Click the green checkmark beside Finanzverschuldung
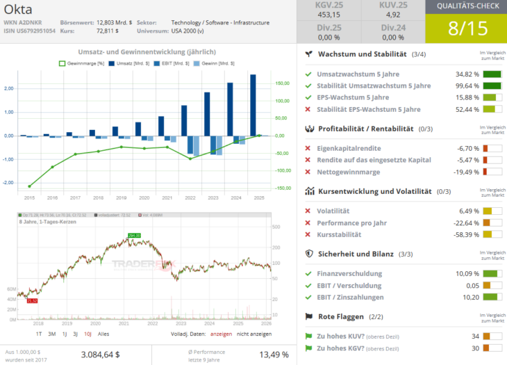 point(308,273)
